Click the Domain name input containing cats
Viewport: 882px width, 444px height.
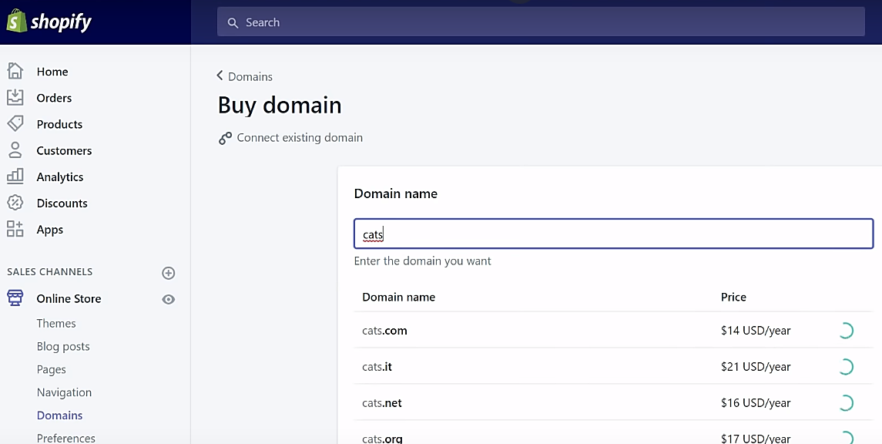(613, 234)
